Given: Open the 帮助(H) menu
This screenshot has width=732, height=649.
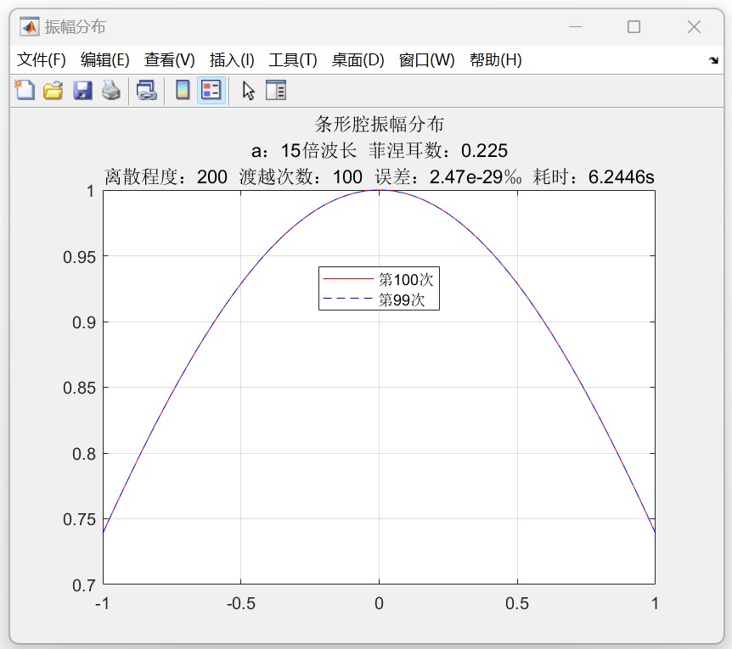Looking at the screenshot, I should (x=496, y=59).
